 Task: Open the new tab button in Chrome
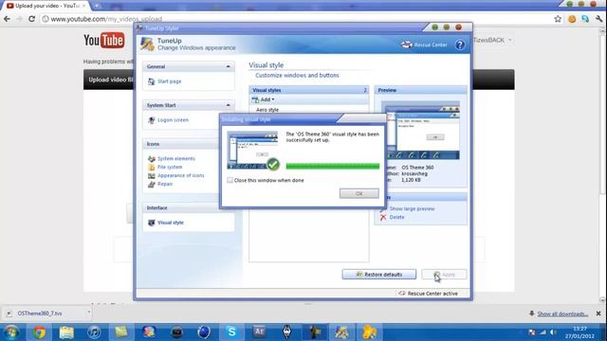97,6
